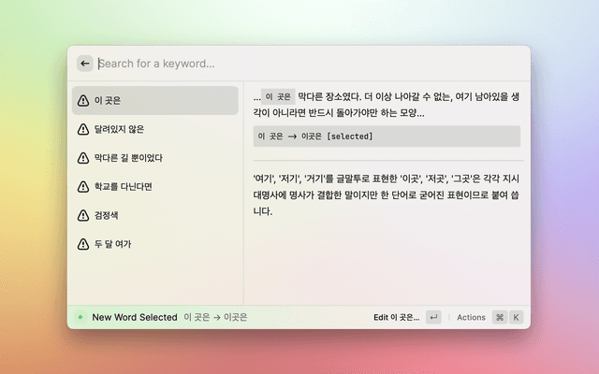Open the 검정색 list entry
The image size is (599, 374).
(155, 216)
